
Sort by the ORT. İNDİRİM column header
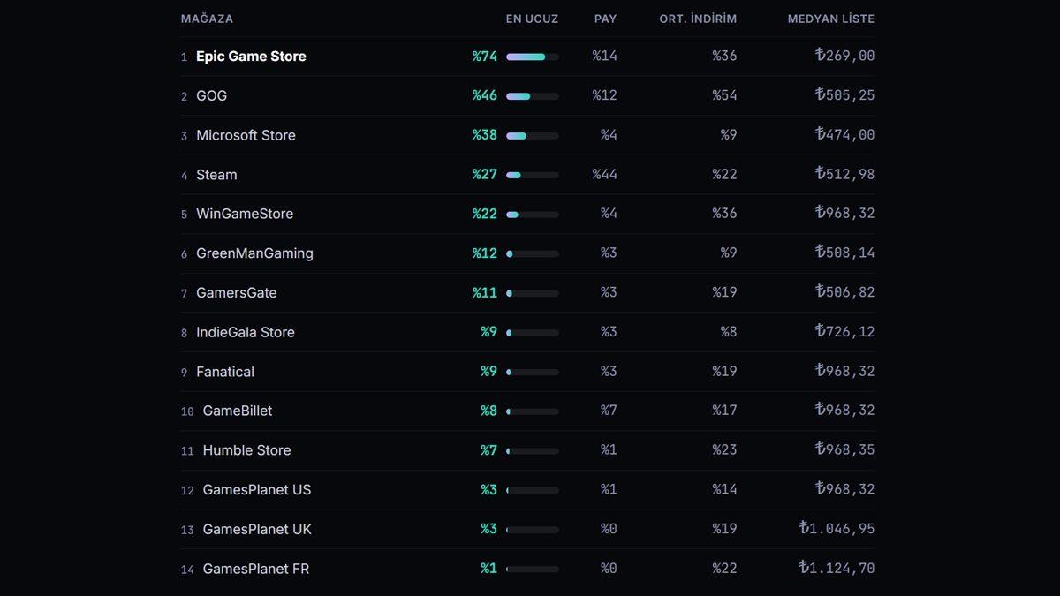[x=698, y=19]
